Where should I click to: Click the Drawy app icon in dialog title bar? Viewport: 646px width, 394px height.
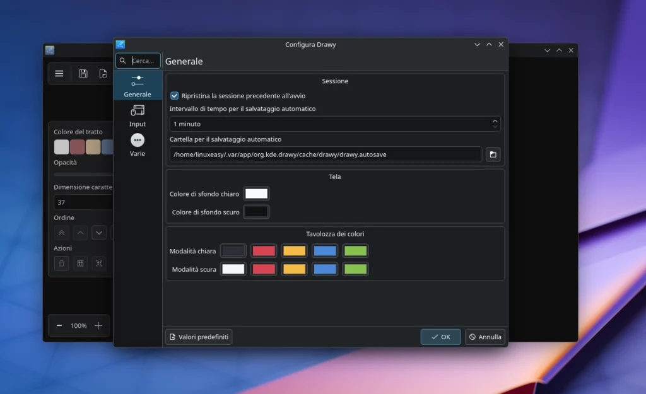(120, 45)
